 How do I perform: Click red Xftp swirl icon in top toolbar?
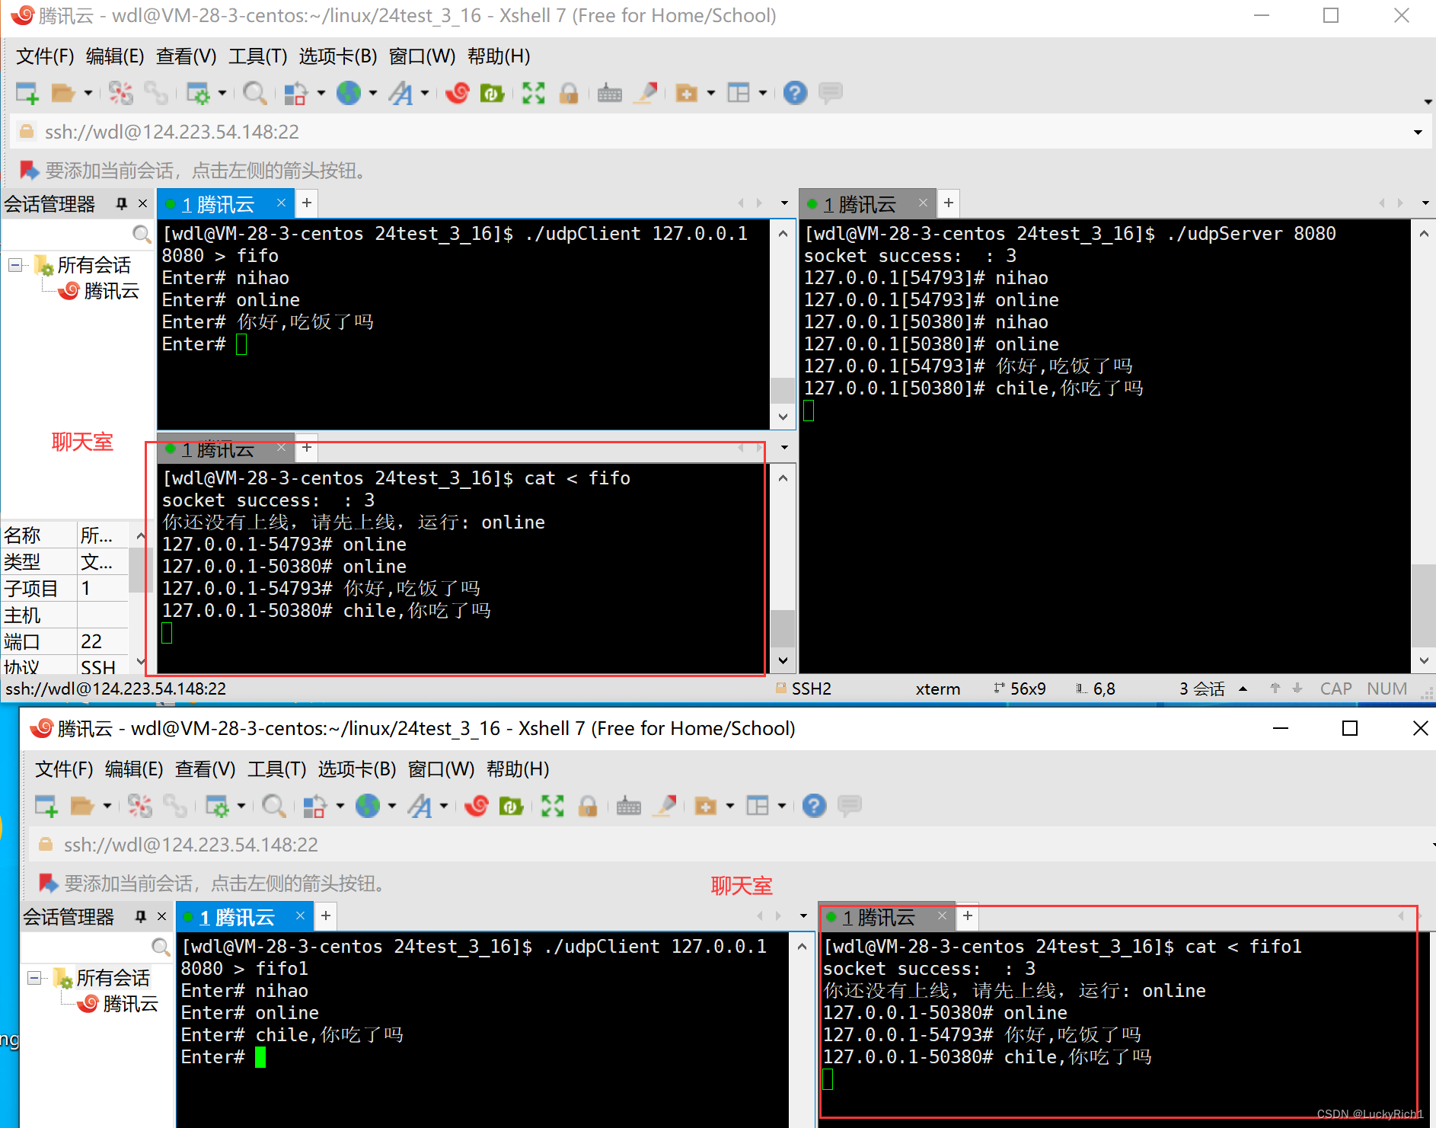[x=458, y=93]
